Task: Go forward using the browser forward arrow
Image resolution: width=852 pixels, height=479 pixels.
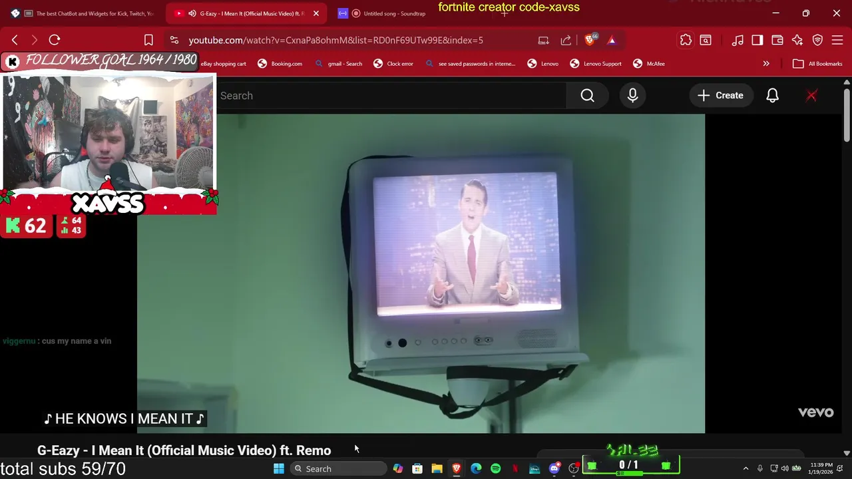Action: click(35, 40)
